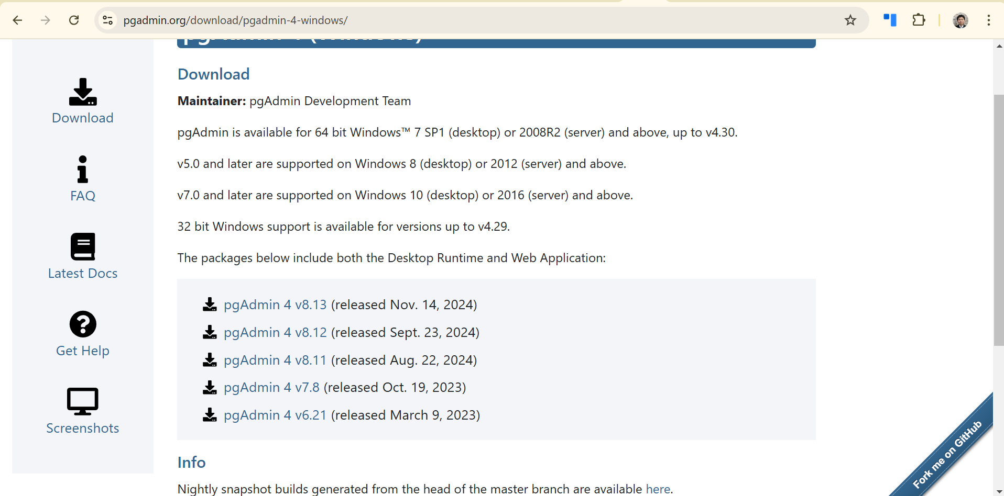Screen dimensions: 1004x496
Task: Open the FAQ sidebar link
Action: point(83,196)
